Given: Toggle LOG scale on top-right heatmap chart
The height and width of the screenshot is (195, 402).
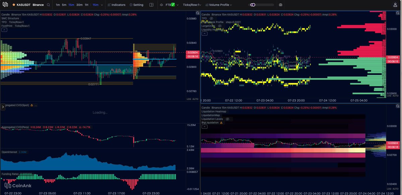Looking at the screenshot, I should pyautogui.click(x=389, y=96).
